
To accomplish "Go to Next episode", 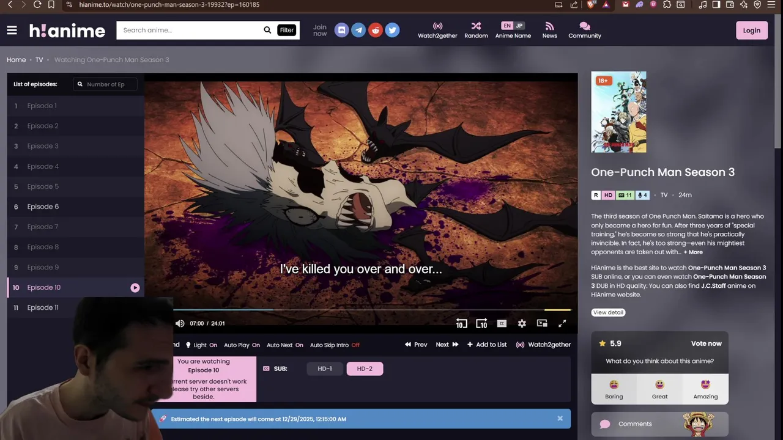I will coord(447,345).
